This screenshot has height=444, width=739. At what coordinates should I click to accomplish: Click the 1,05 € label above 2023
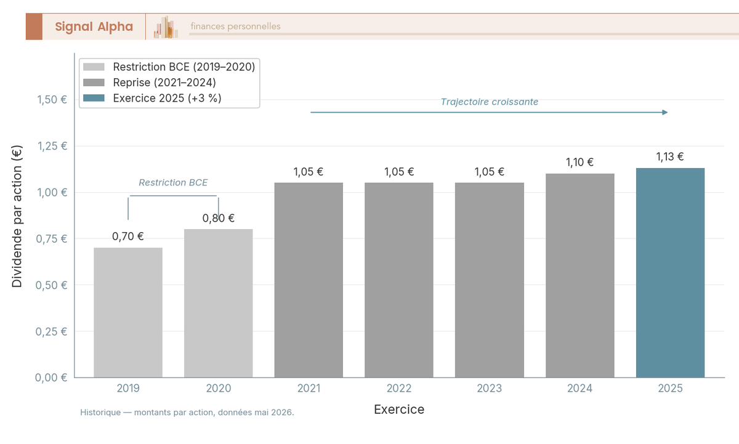(x=490, y=172)
